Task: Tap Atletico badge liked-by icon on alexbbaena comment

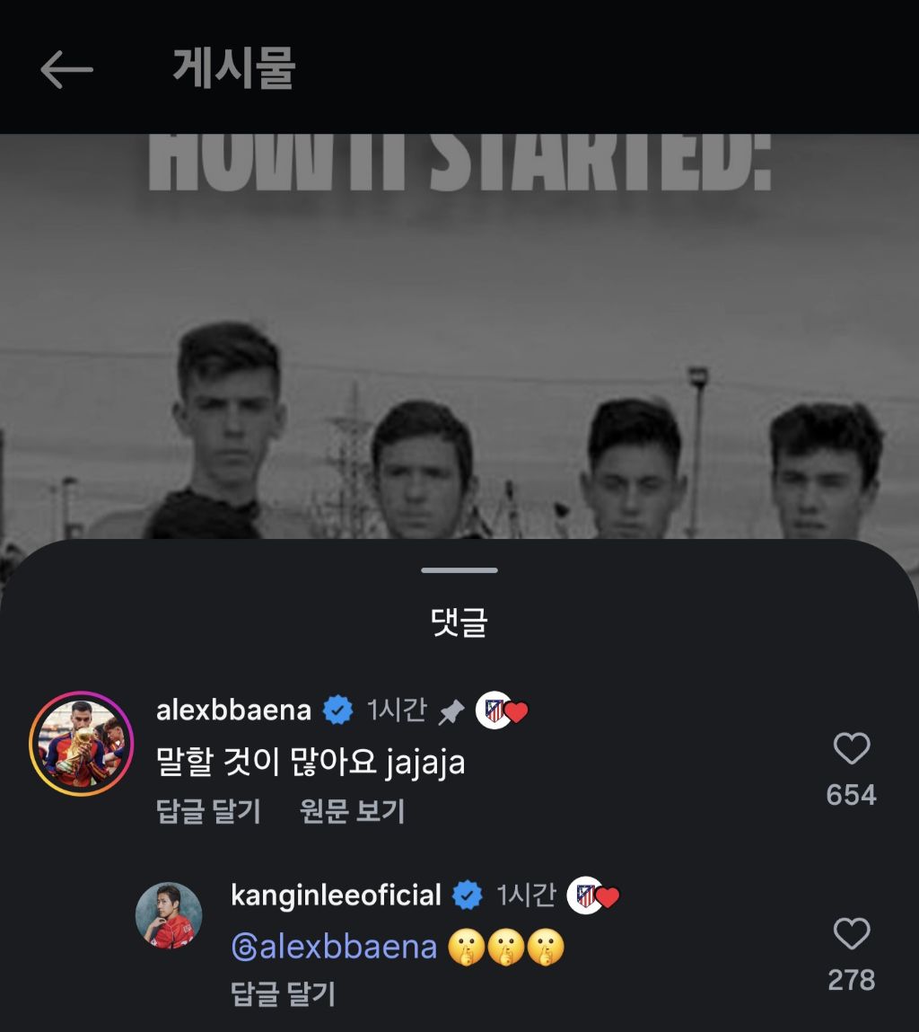Action: 502,710
